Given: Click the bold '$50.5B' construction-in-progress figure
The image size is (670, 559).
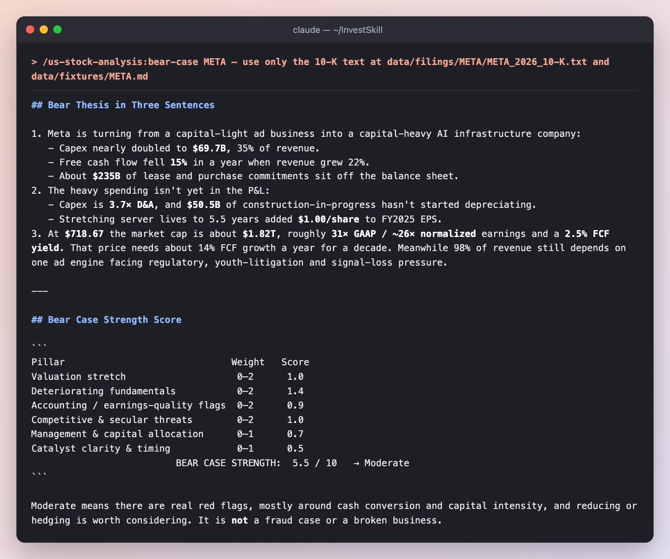Looking at the screenshot, I should click(203, 205).
